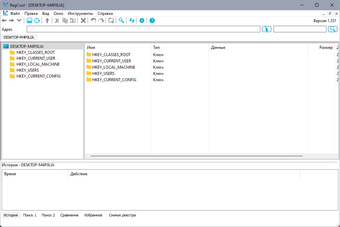Switch to the Сравнение tab
The width and height of the screenshot is (340, 227).
click(69, 215)
